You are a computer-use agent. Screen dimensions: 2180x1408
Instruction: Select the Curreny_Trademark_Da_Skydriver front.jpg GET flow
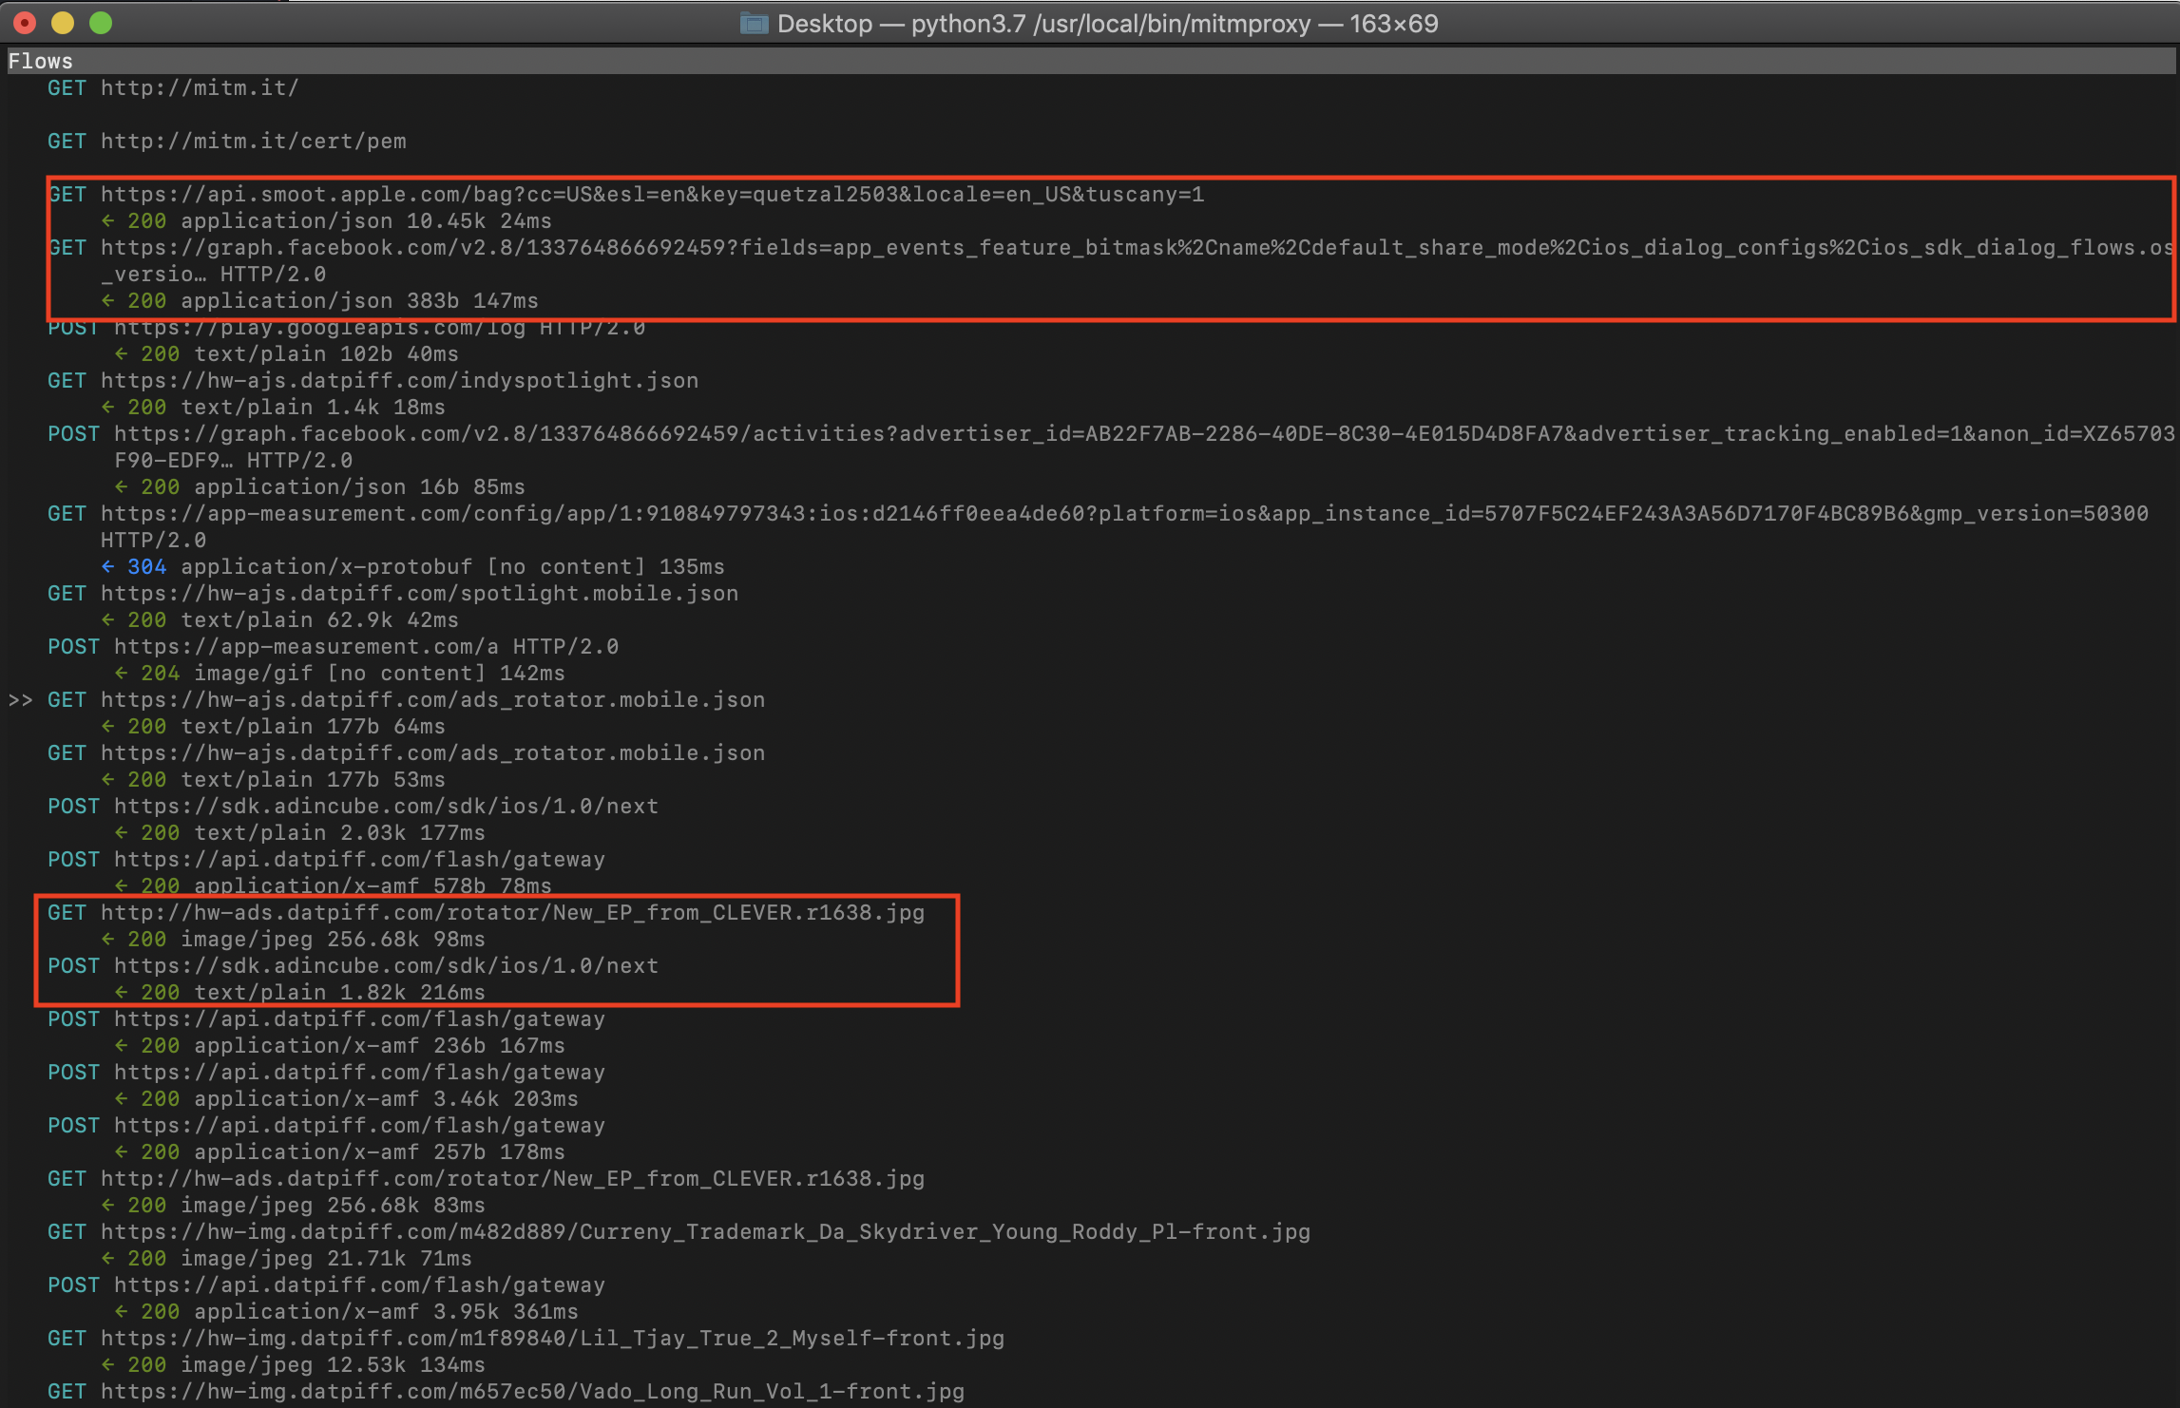[679, 1232]
